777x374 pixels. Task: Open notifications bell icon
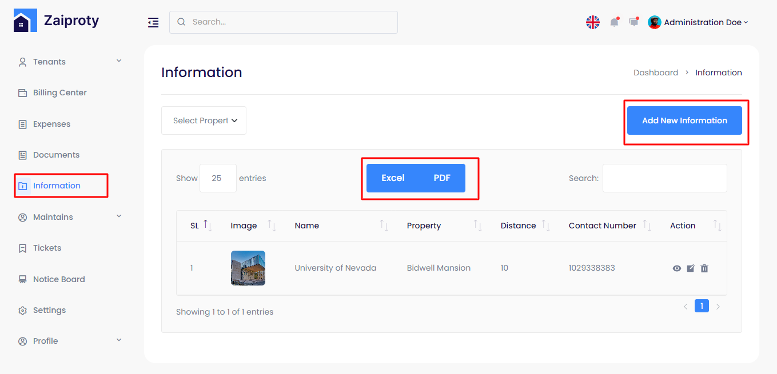(x=614, y=22)
